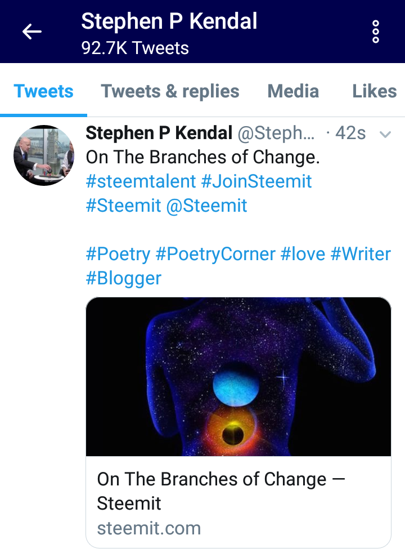Viewport: 405px width, 553px height.
Task: Open the #steemtalent hashtag
Action: click(141, 181)
